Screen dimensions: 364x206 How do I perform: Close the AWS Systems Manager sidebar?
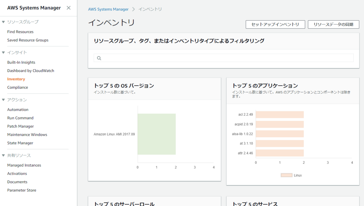(69, 8)
